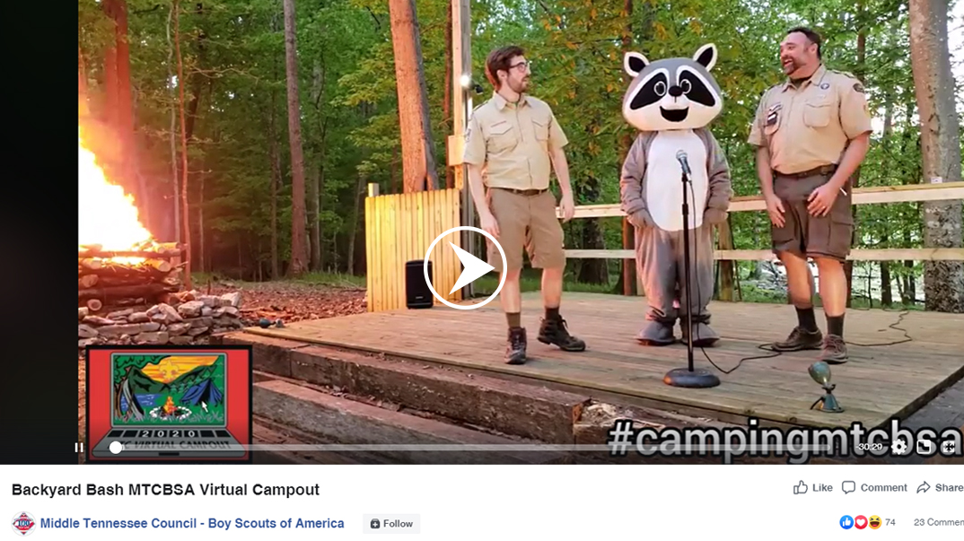Image resolution: width=964 pixels, height=541 pixels.
Task: Open video settings gear icon
Action: point(898,447)
